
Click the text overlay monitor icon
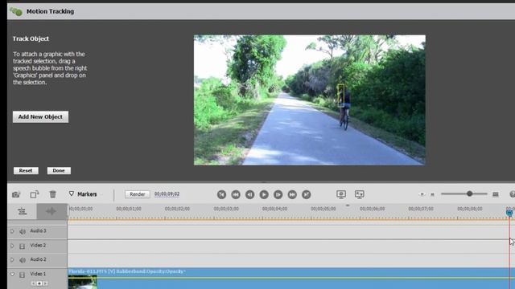pyautogui.click(x=360, y=194)
